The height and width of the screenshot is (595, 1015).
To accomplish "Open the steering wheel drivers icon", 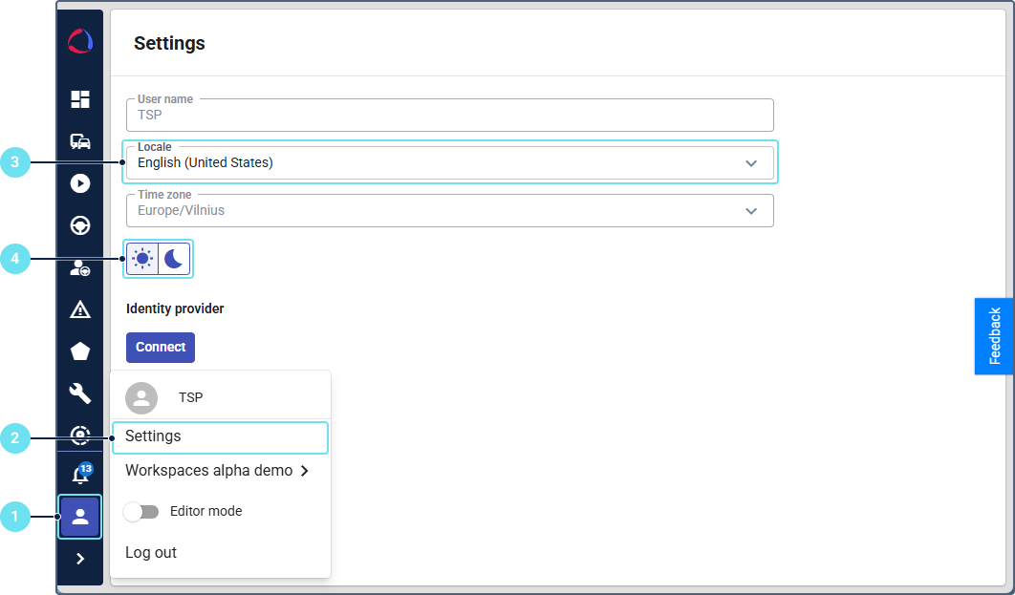I will 80,225.
